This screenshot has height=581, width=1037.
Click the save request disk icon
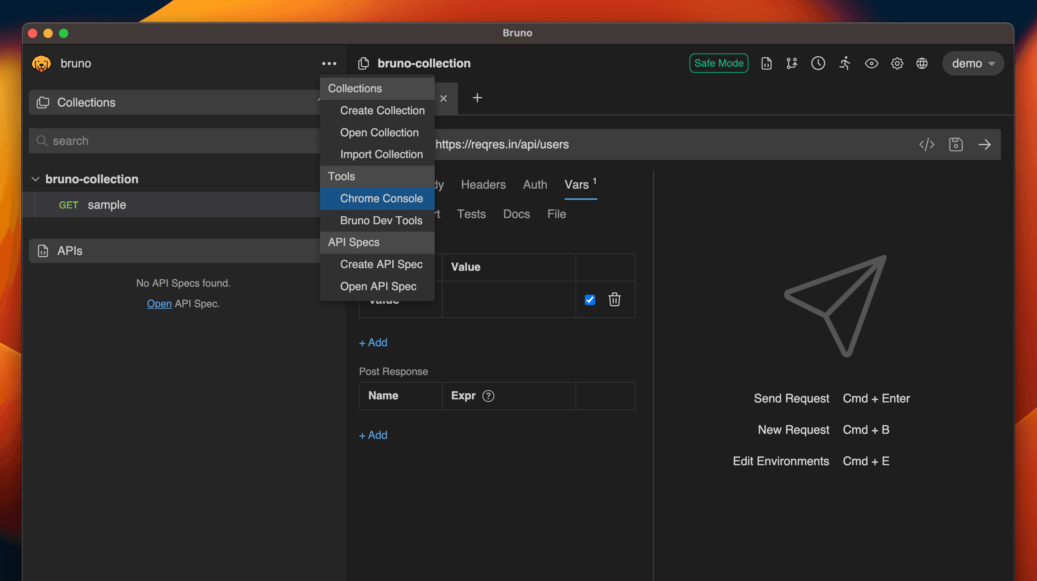(x=955, y=144)
